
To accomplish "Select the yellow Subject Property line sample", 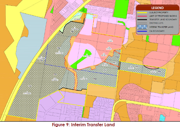I will coord(142,13).
